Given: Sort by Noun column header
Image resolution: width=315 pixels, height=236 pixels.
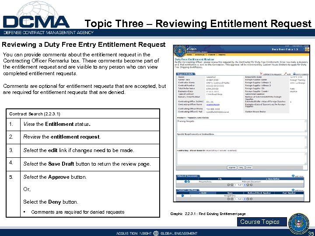Looking at the screenshot, I should coord(230,193).
